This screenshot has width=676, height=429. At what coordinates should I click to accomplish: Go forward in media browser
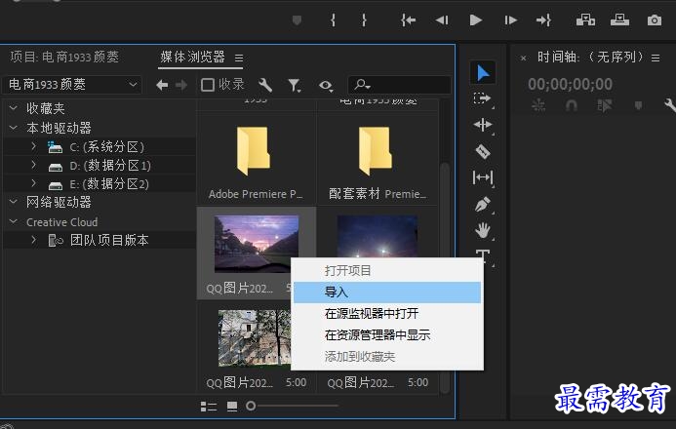coord(181,85)
